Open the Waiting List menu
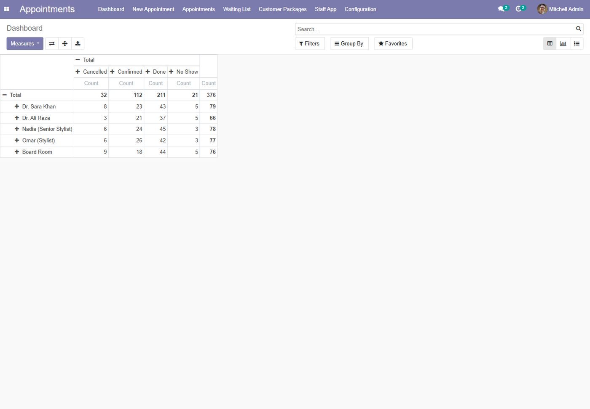Viewport: 590px width, 409px height. 237,9
